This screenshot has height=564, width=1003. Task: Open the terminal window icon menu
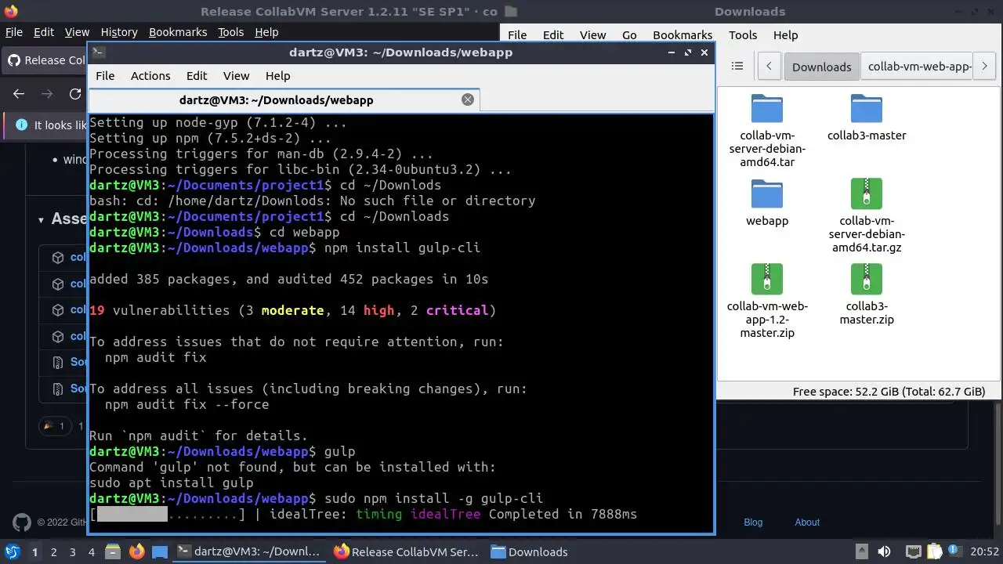[x=98, y=52]
